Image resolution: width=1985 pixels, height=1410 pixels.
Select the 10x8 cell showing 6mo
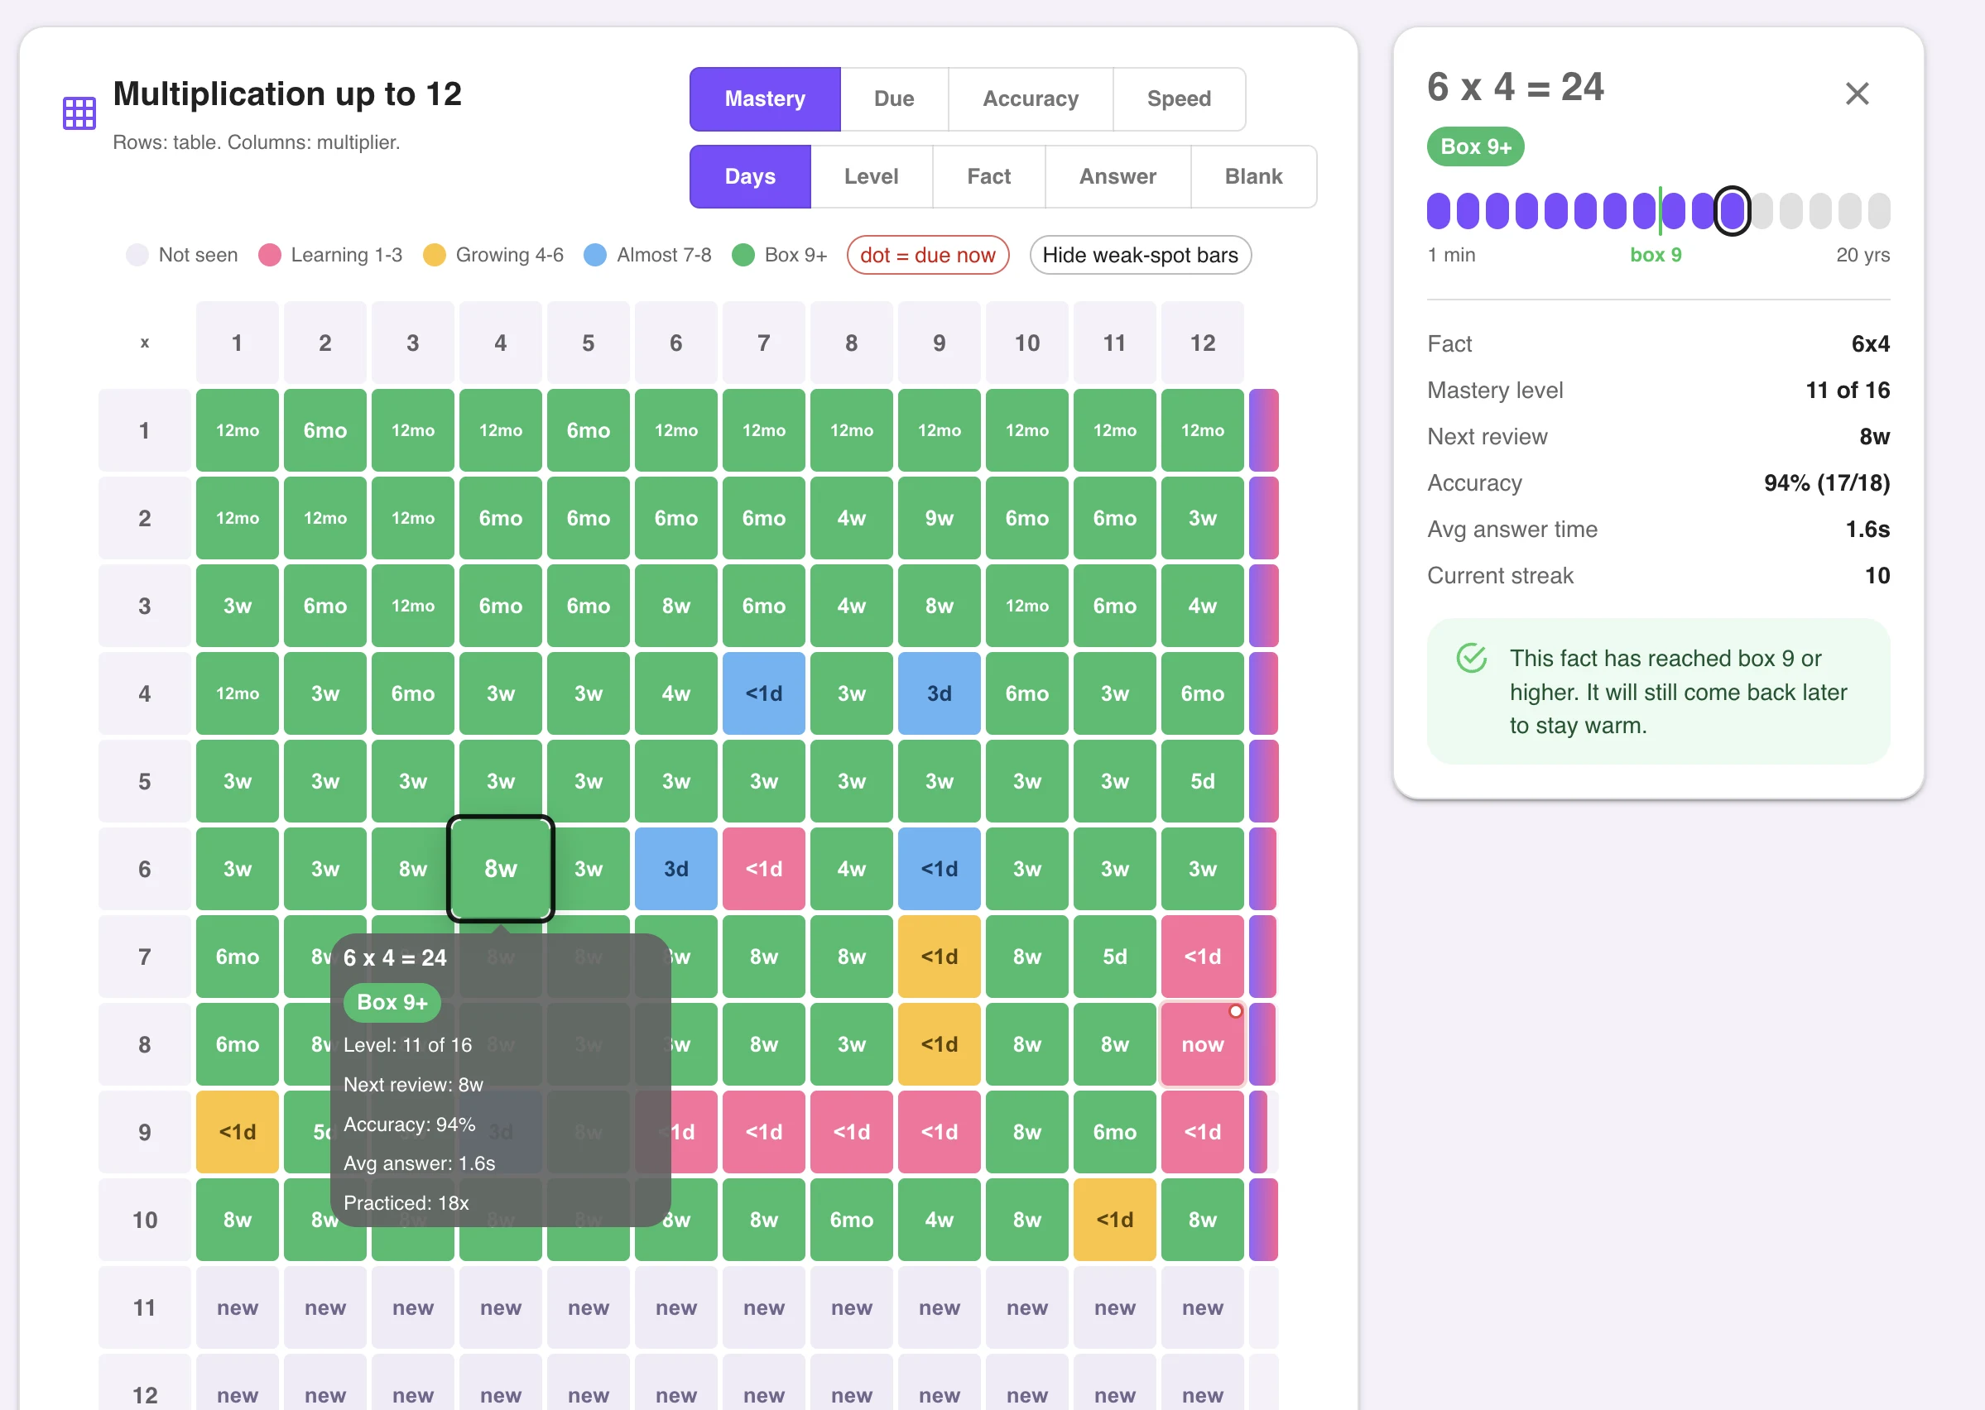click(851, 1220)
